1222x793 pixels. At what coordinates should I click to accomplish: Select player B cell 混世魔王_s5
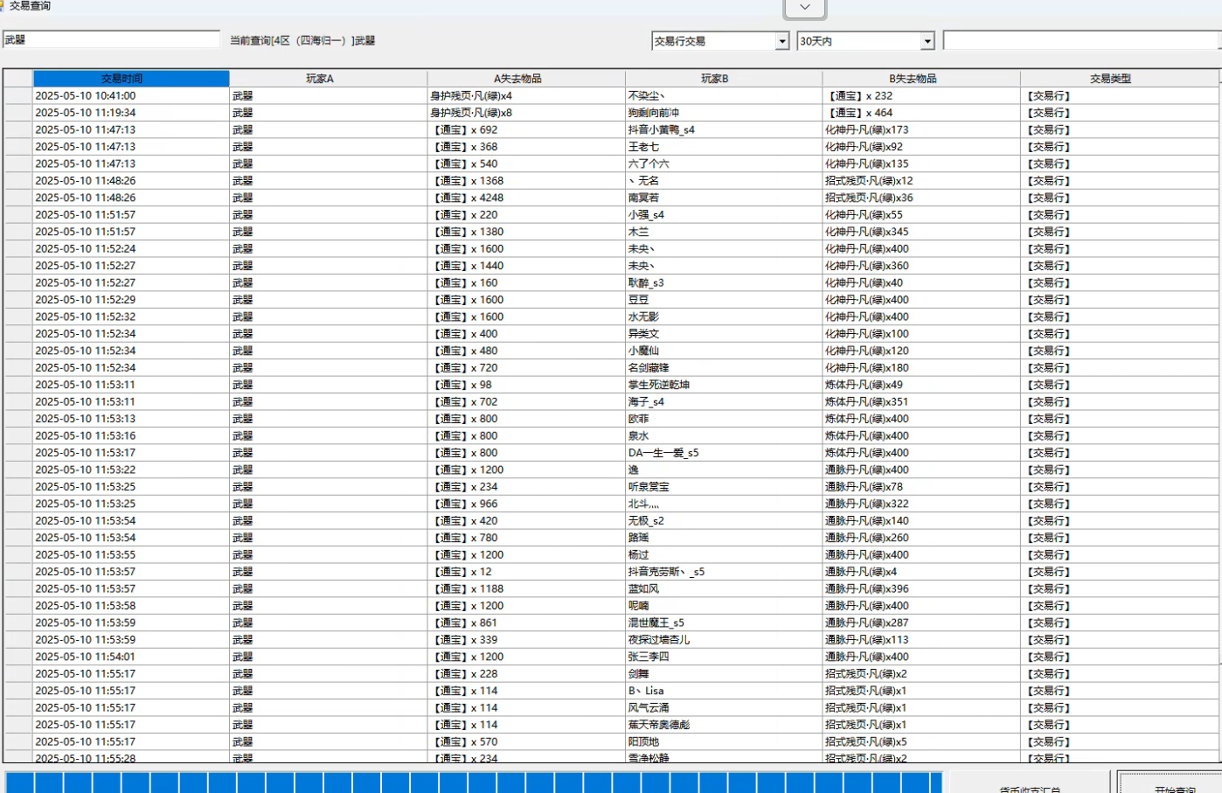724,623
